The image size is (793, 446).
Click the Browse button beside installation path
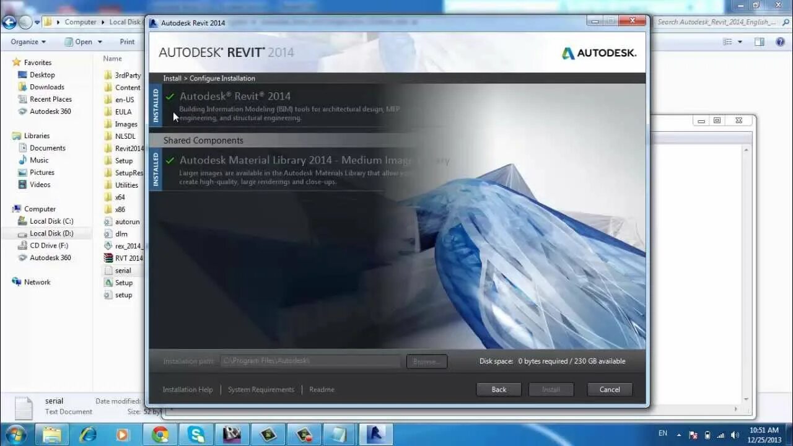[427, 361]
